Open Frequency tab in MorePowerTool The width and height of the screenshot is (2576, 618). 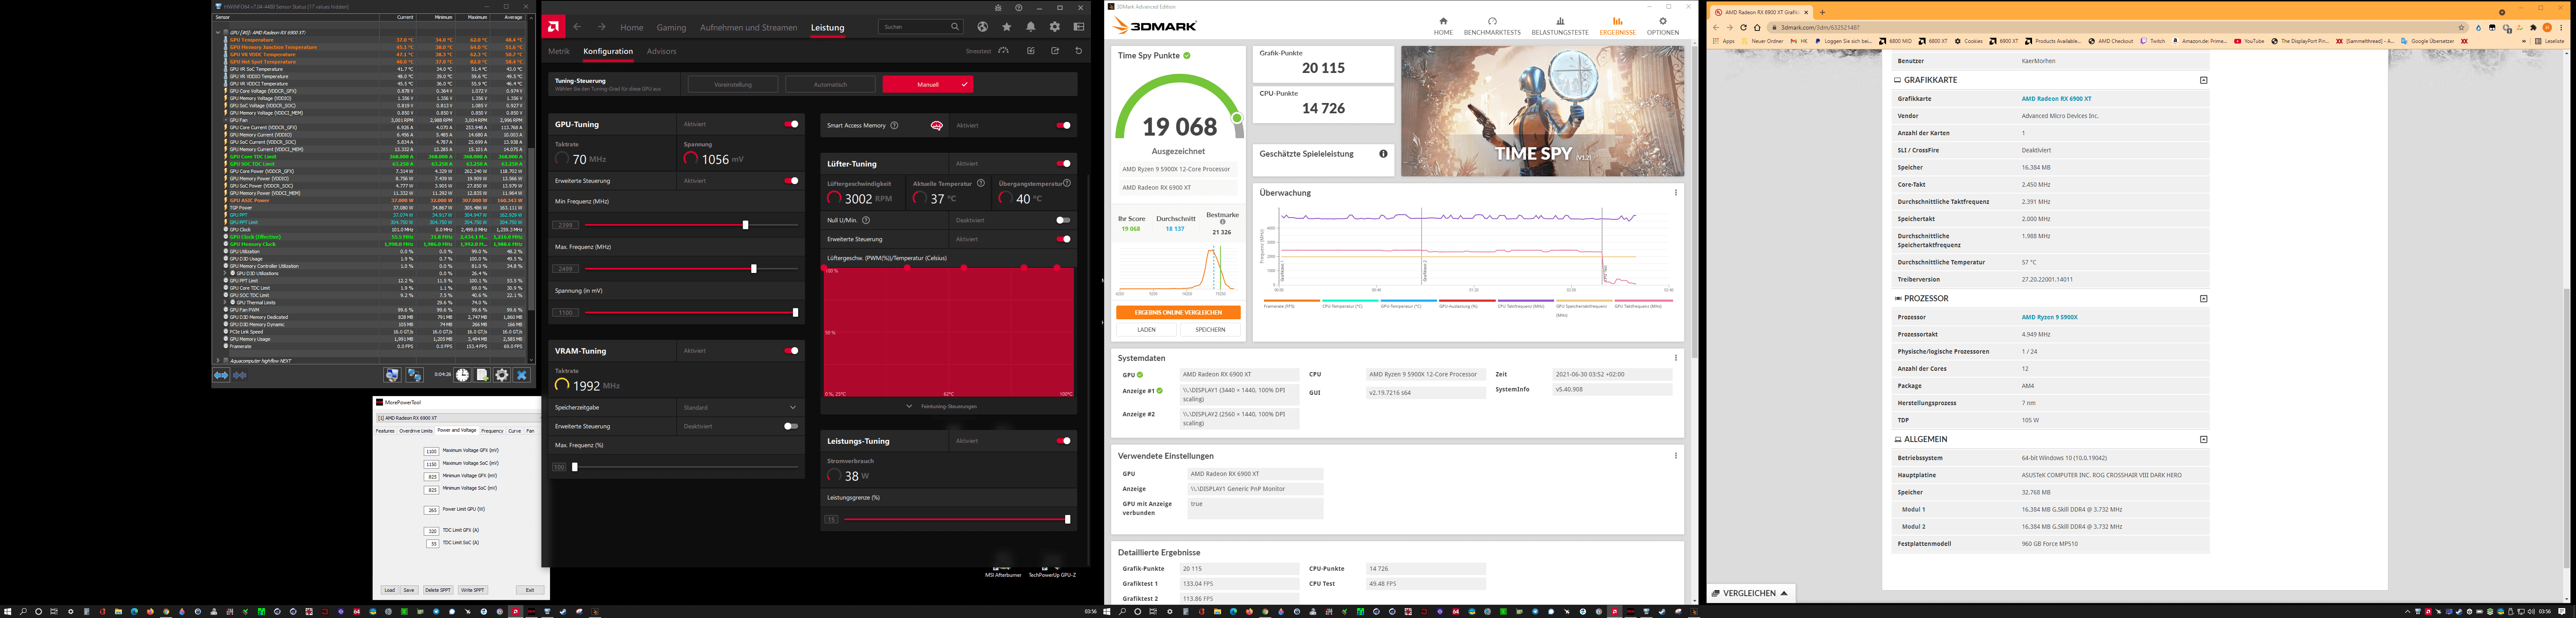pyautogui.click(x=492, y=431)
